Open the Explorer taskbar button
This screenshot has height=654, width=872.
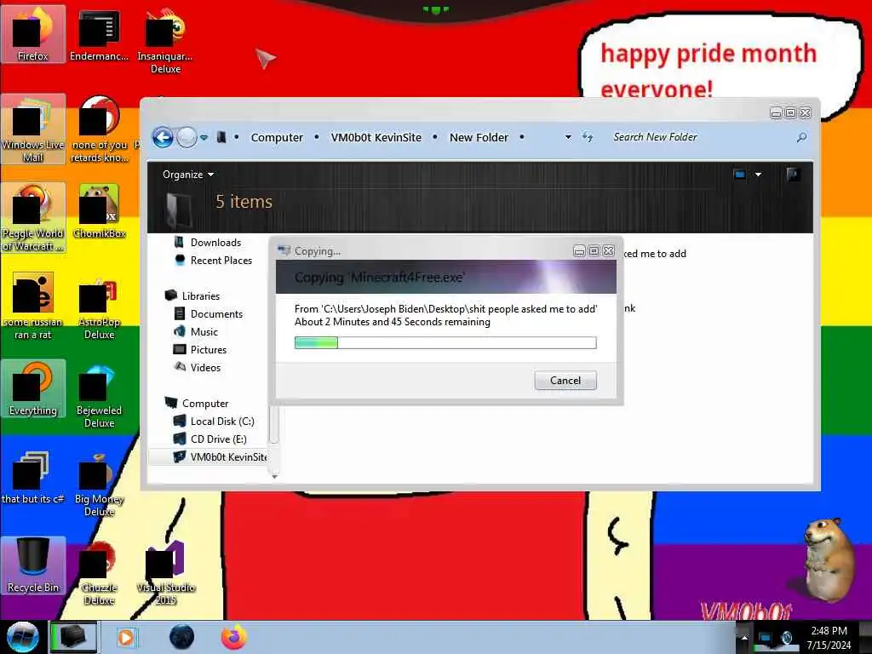pos(74,637)
